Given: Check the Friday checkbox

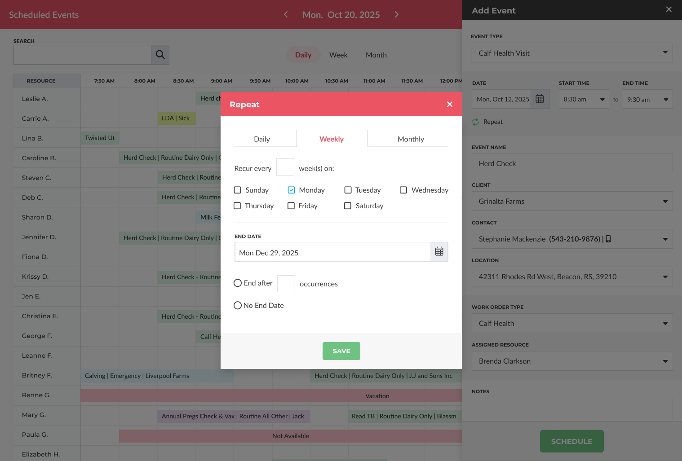Looking at the screenshot, I should [291, 206].
